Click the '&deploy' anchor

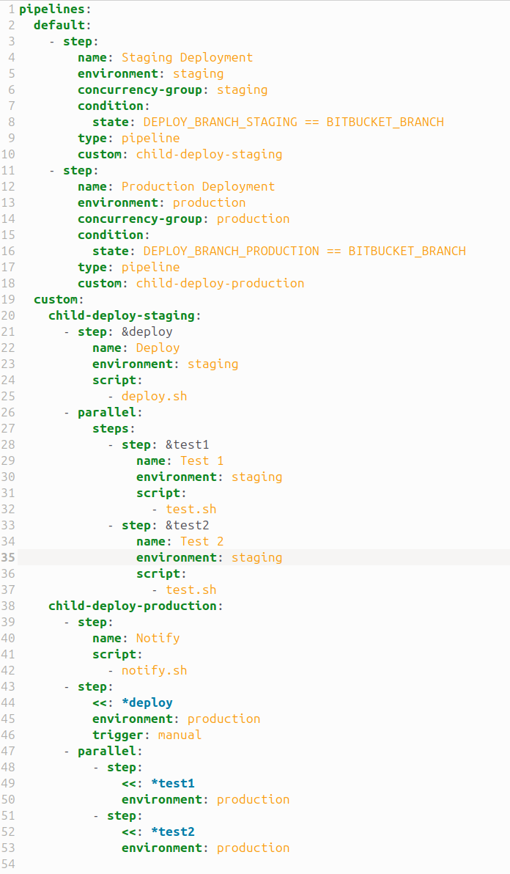pos(147,331)
